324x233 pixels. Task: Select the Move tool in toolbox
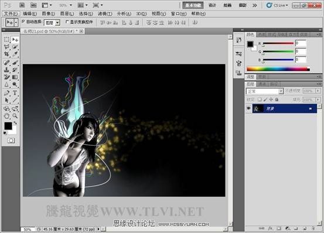(x=15, y=39)
